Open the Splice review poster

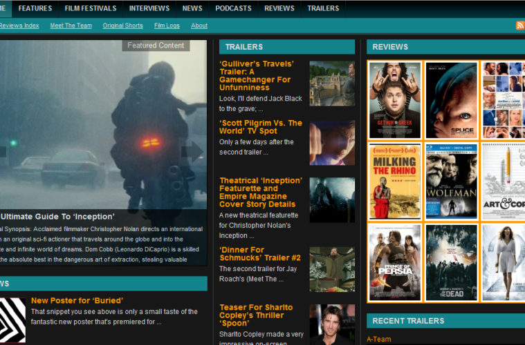(450, 100)
